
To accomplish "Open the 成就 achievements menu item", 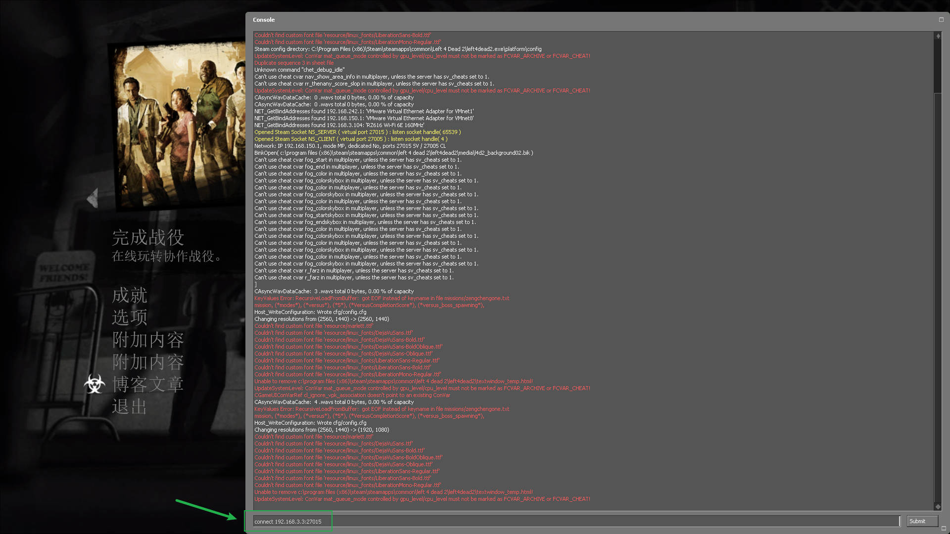I will tap(130, 295).
